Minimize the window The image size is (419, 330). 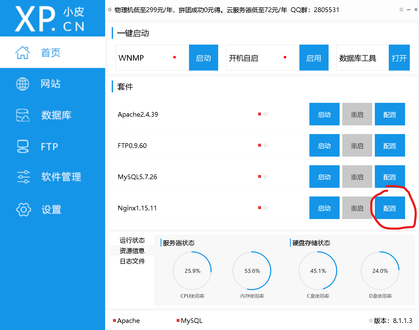point(409,10)
